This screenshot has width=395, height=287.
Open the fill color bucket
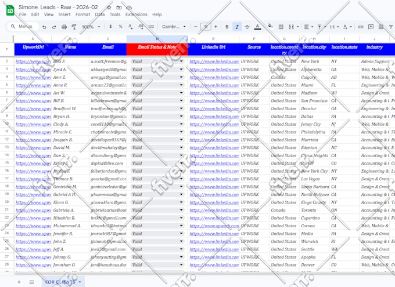click(x=270, y=26)
